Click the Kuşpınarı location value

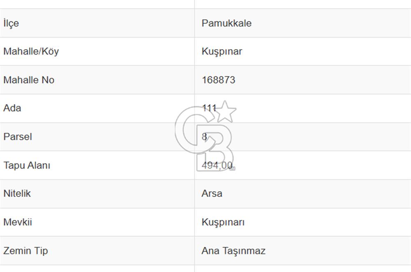click(223, 222)
